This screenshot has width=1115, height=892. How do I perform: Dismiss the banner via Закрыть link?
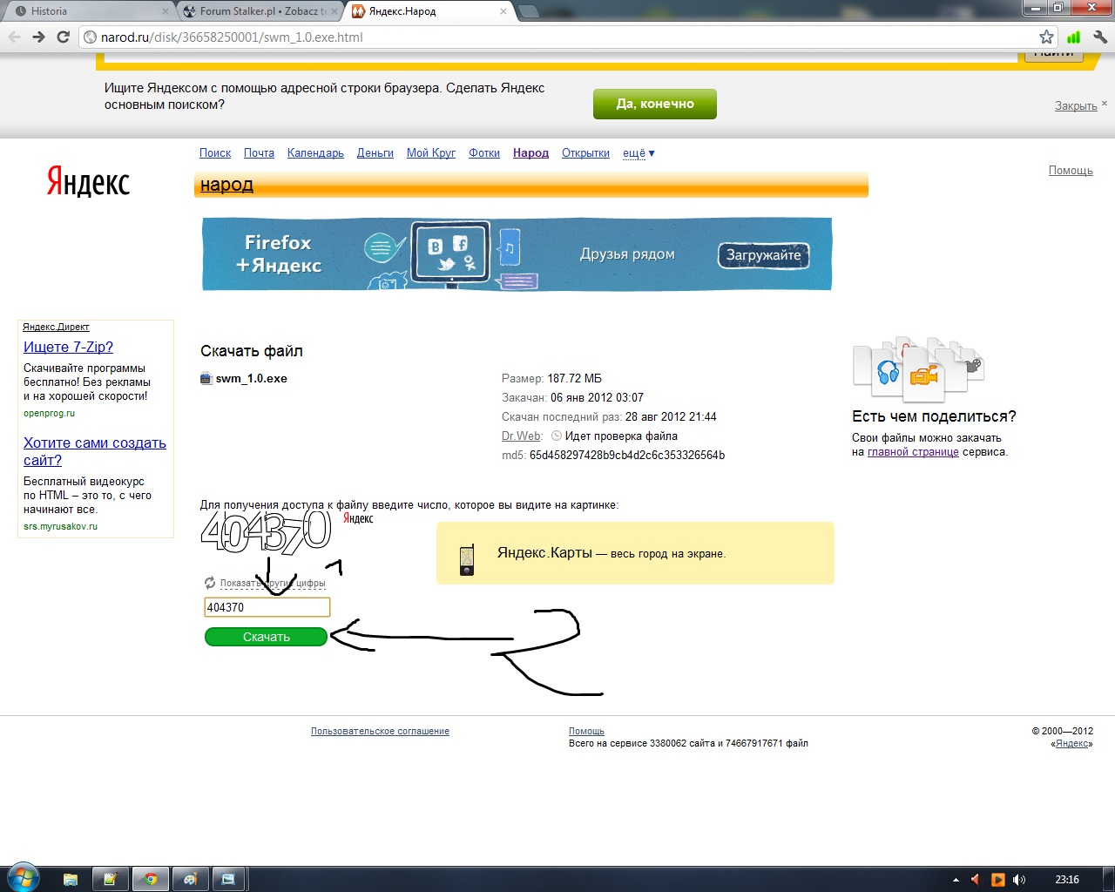[x=1076, y=105]
